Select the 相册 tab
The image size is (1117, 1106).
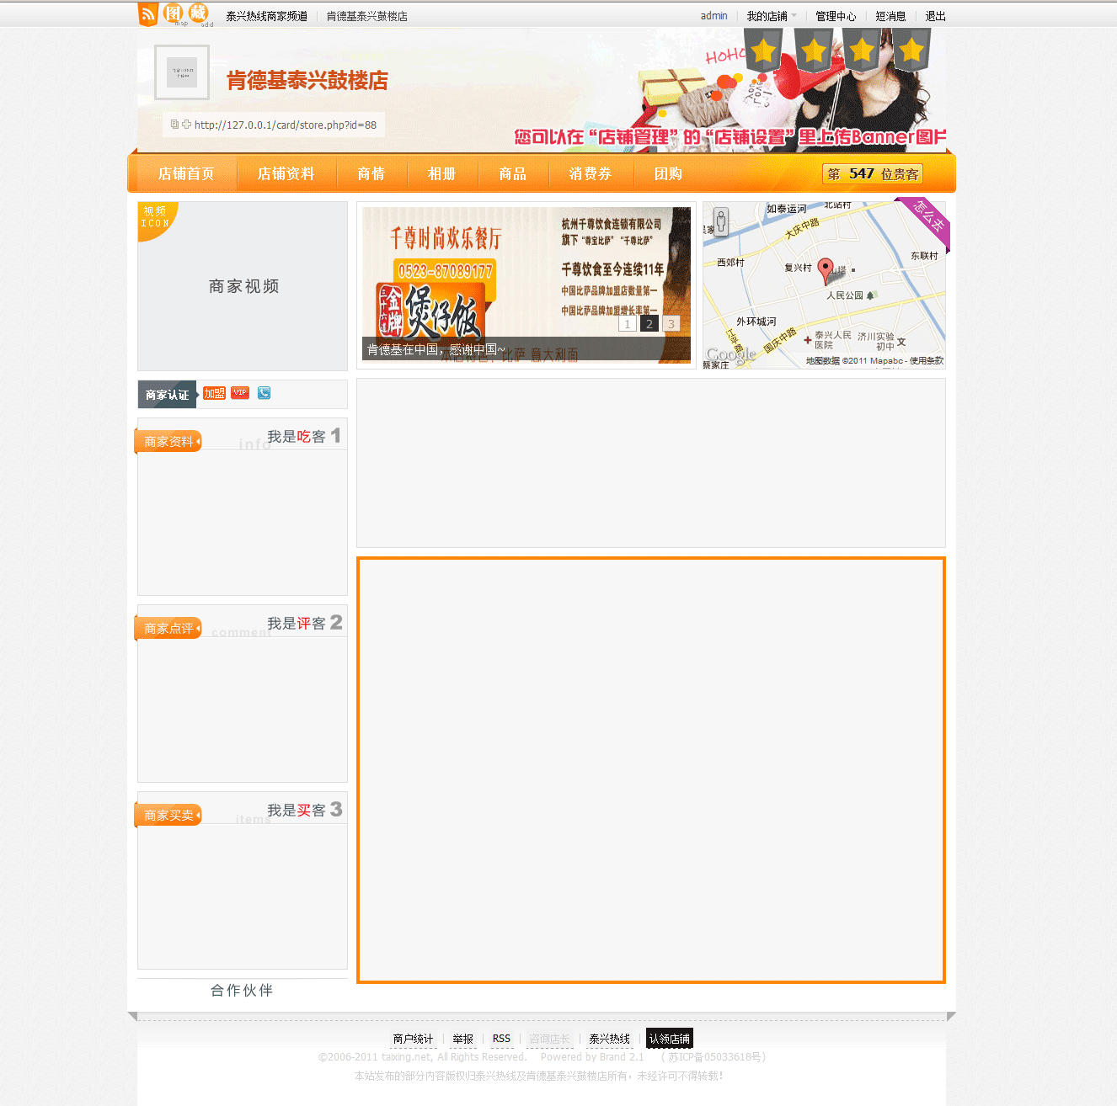(x=441, y=173)
